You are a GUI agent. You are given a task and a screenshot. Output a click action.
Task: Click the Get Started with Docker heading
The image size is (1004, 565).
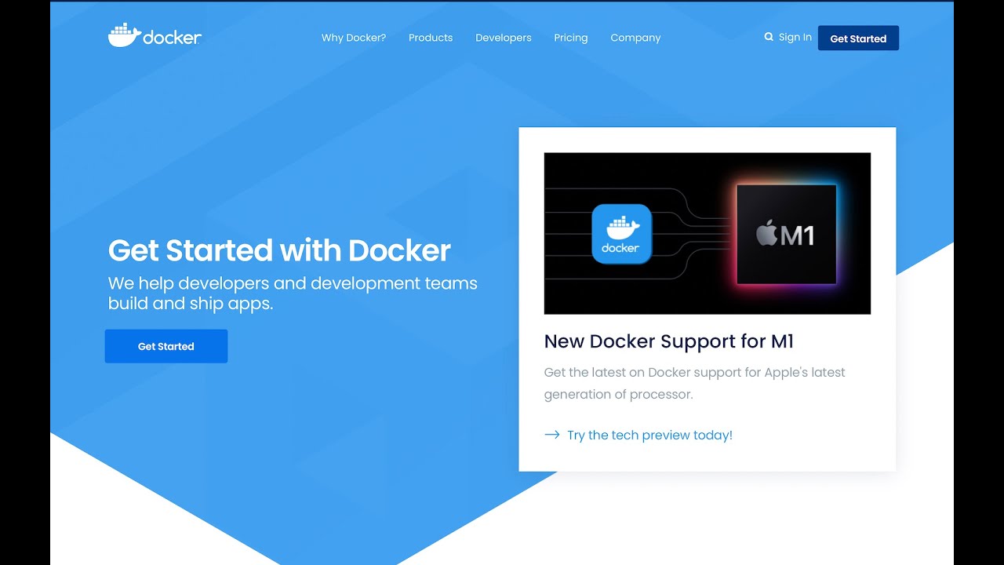coord(279,250)
